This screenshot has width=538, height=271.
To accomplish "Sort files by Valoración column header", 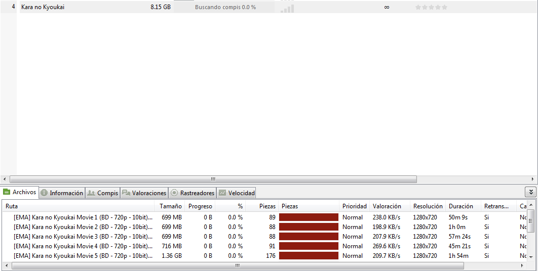I will click(x=390, y=206).
